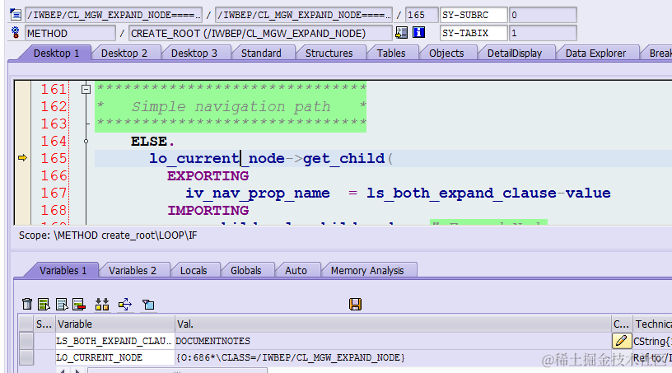Click the EXPORTING keyword on line 166
Screen dimensions: 672x373
[x=208, y=175]
